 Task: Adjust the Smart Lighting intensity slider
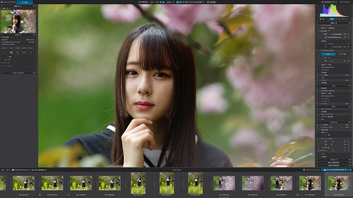334,61
